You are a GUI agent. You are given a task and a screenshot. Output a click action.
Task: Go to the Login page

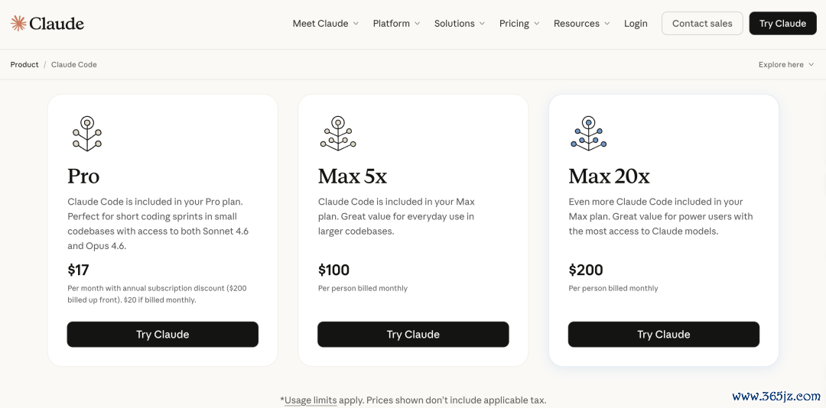click(x=636, y=23)
